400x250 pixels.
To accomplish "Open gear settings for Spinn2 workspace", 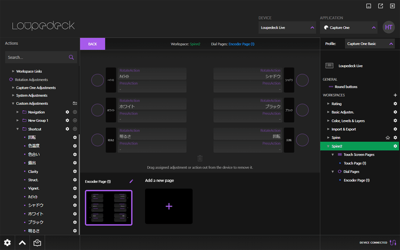I will pos(395,146).
